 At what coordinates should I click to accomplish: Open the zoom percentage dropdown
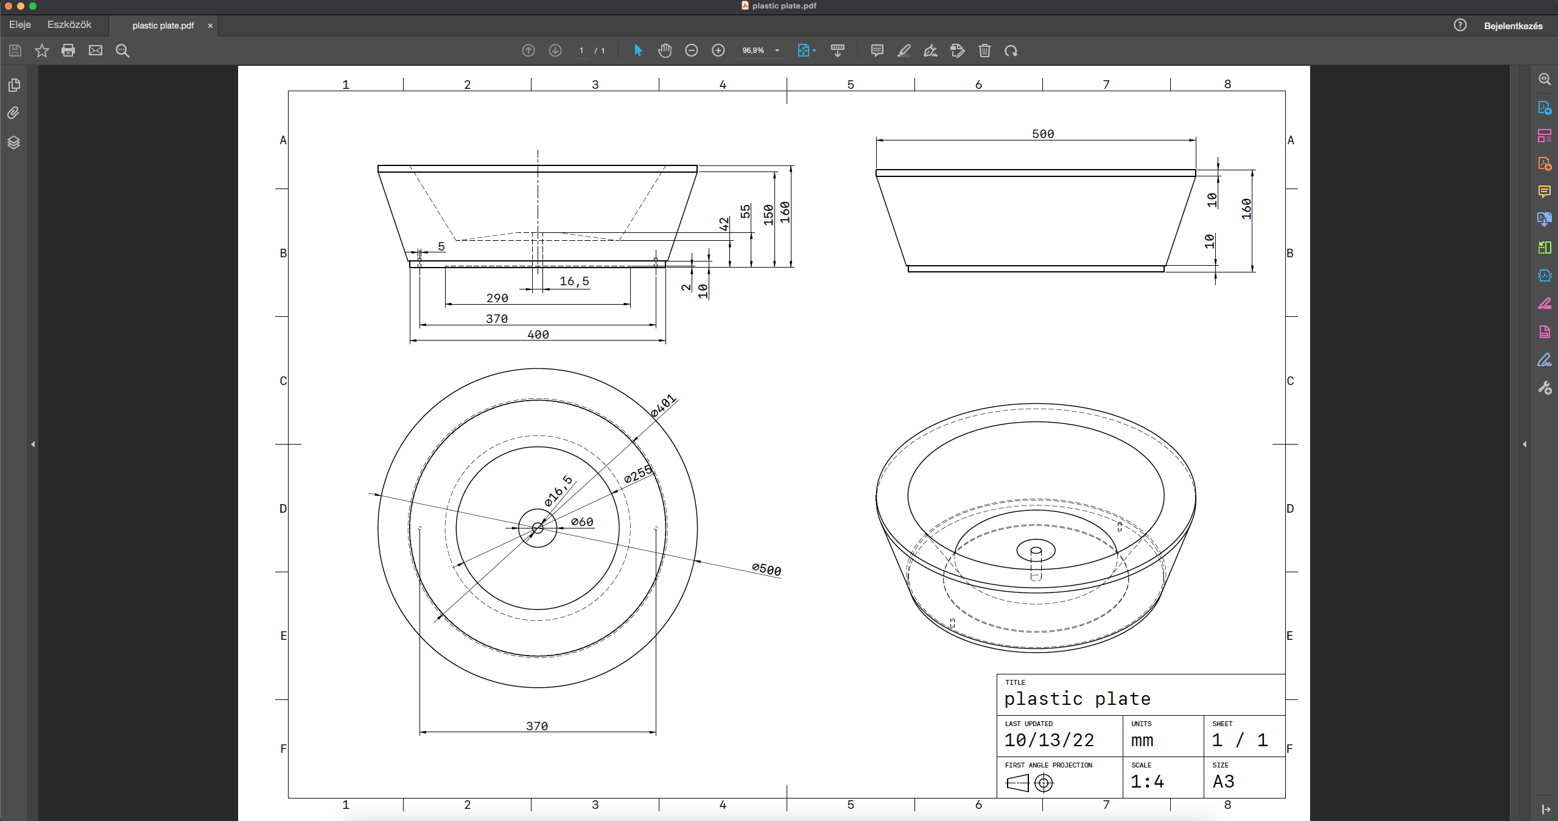[x=777, y=50]
